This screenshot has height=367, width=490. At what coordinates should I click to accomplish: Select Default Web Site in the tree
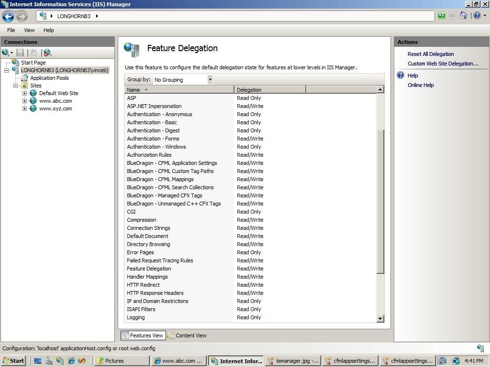pyautogui.click(x=58, y=93)
